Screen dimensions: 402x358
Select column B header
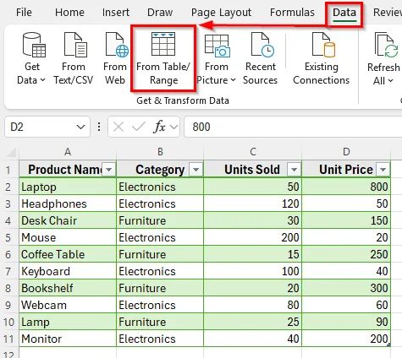160,152
